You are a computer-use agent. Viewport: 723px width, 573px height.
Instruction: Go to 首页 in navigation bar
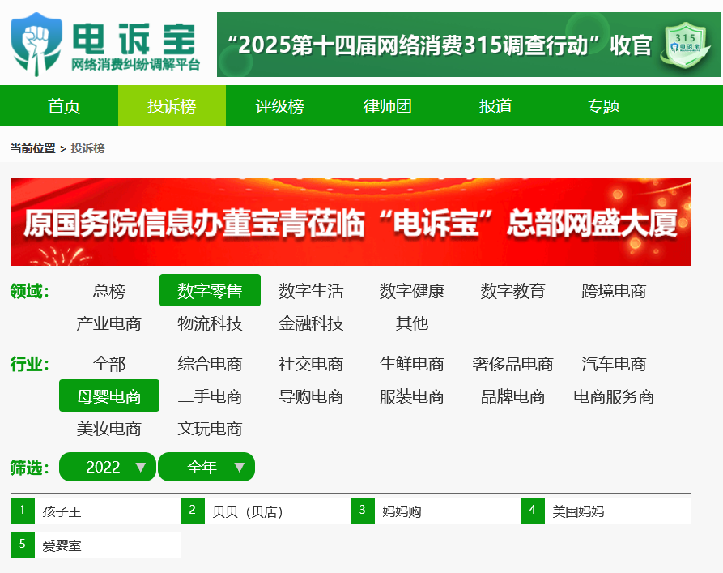[x=64, y=105]
